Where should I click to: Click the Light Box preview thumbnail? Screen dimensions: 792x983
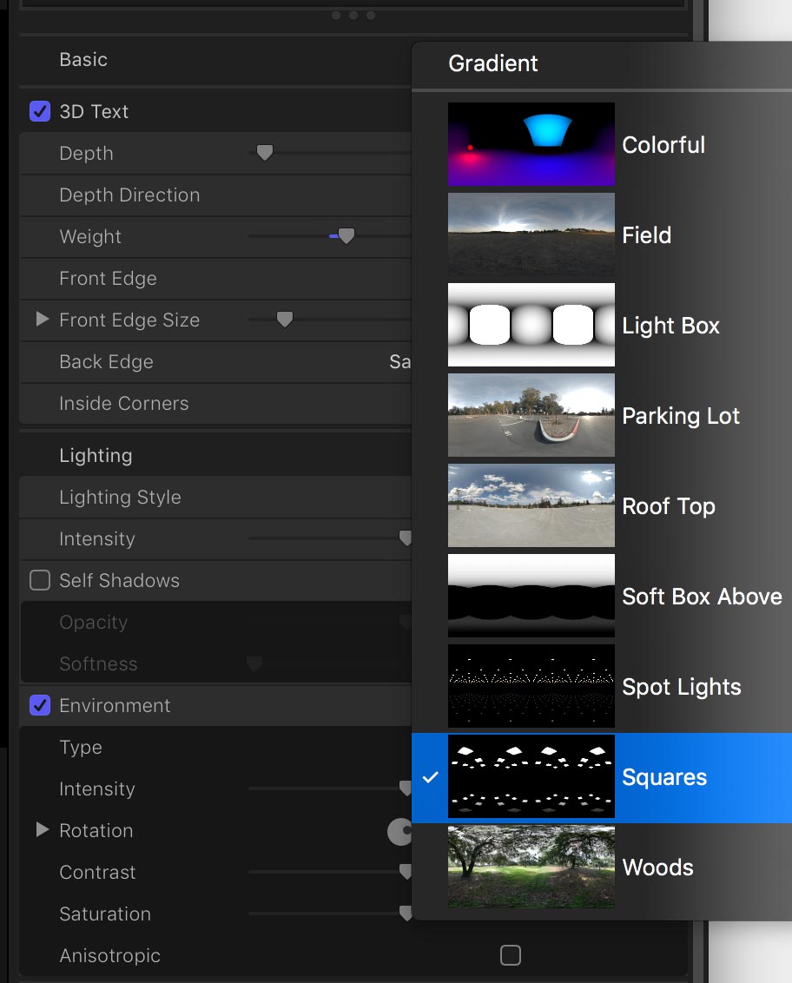point(531,325)
